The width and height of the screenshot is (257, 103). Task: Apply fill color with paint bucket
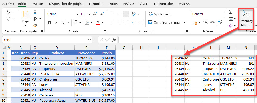(87, 22)
